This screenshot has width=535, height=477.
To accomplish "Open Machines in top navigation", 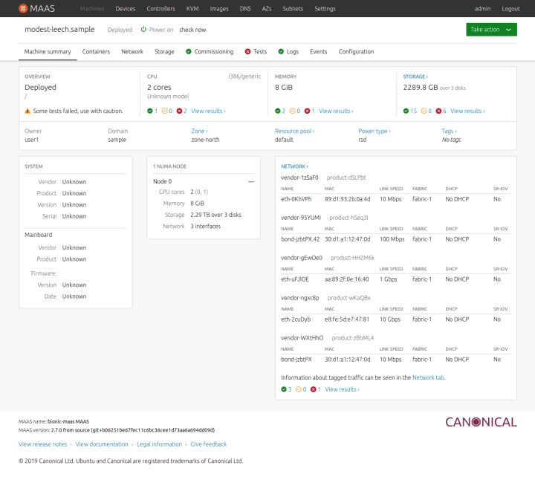I will coord(92,8).
